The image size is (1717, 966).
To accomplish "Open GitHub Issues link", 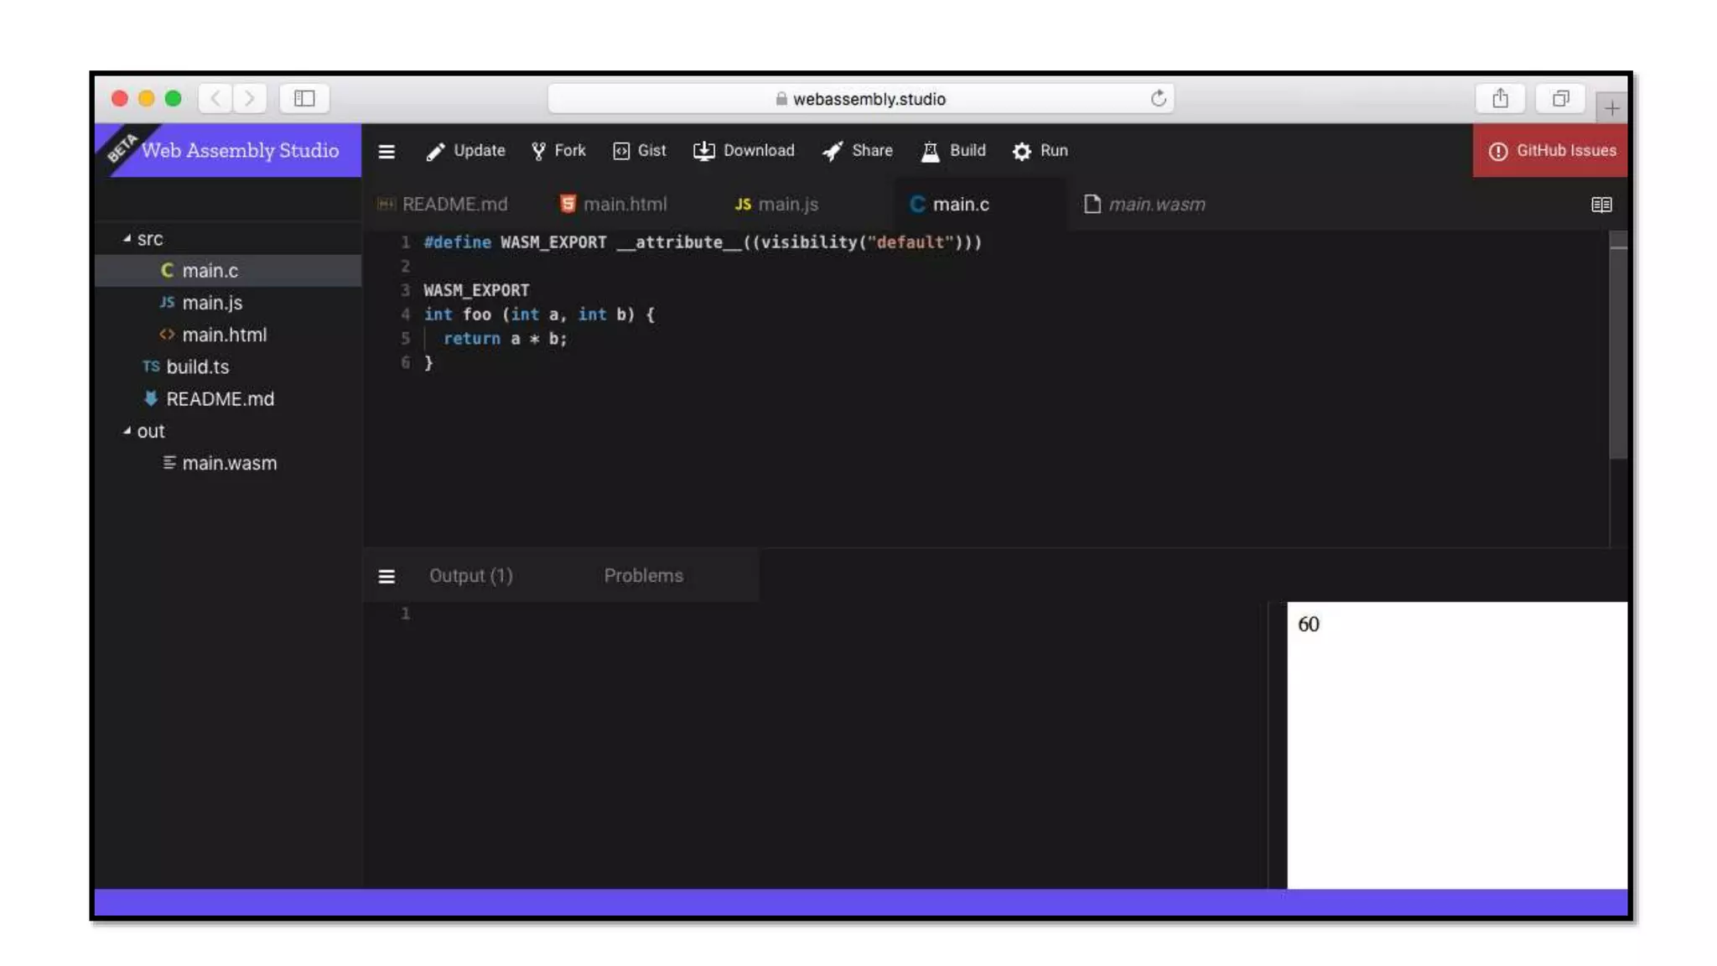I will coord(1551,151).
